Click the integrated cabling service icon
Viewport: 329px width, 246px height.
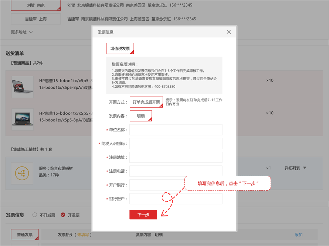pyautogui.click(x=22, y=173)
